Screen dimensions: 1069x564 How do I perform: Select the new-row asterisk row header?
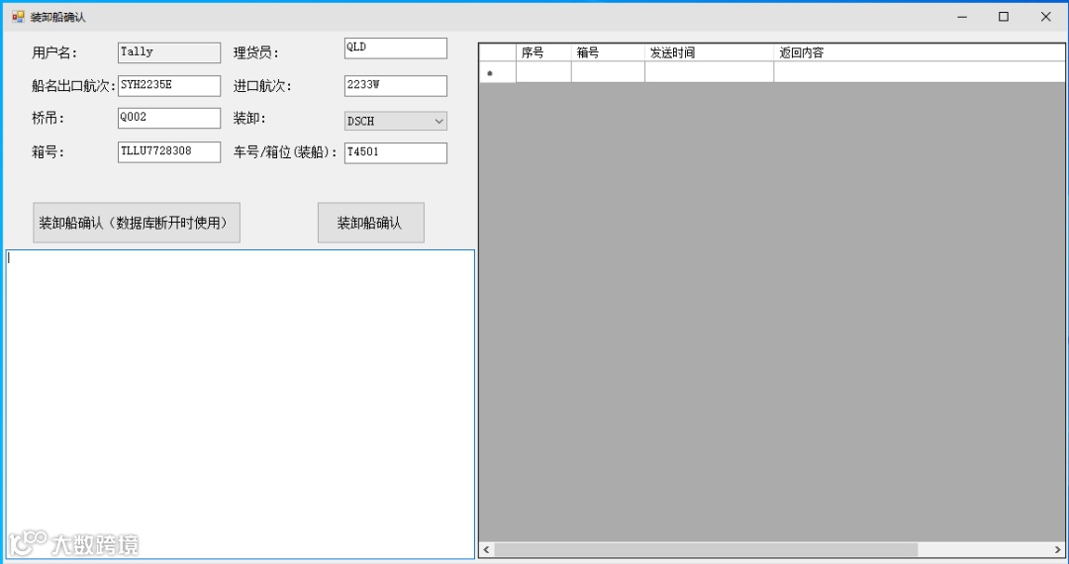tap(498, 72)
